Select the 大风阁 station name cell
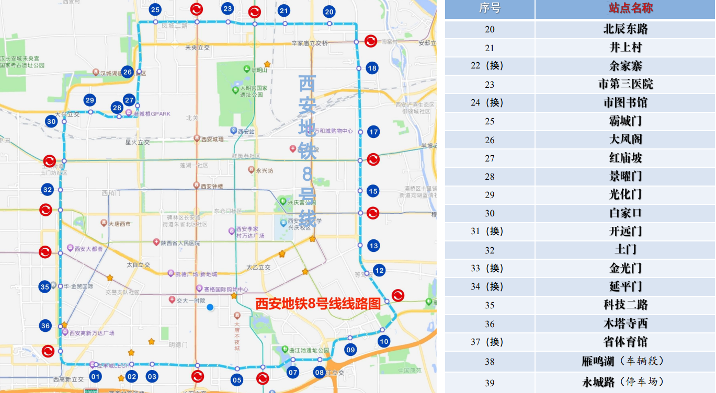The height and width of the screenshot is (393, 716). tap(626, 140)
